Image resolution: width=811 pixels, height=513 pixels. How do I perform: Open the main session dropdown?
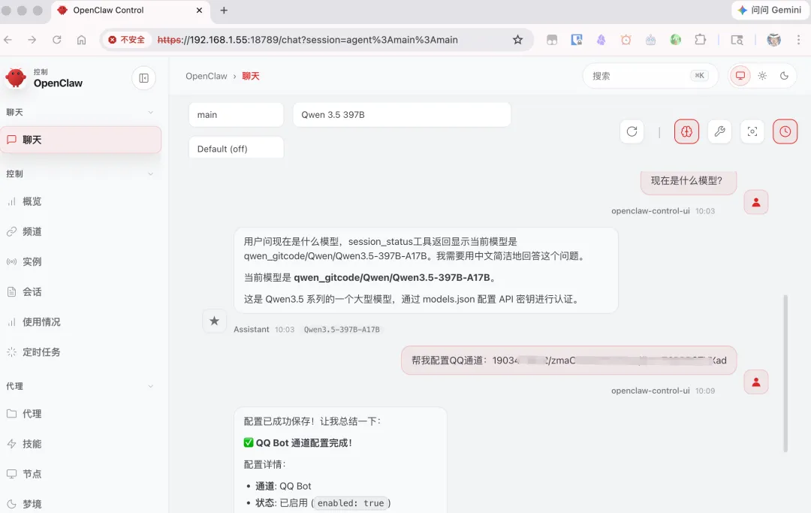click(237, 115)
